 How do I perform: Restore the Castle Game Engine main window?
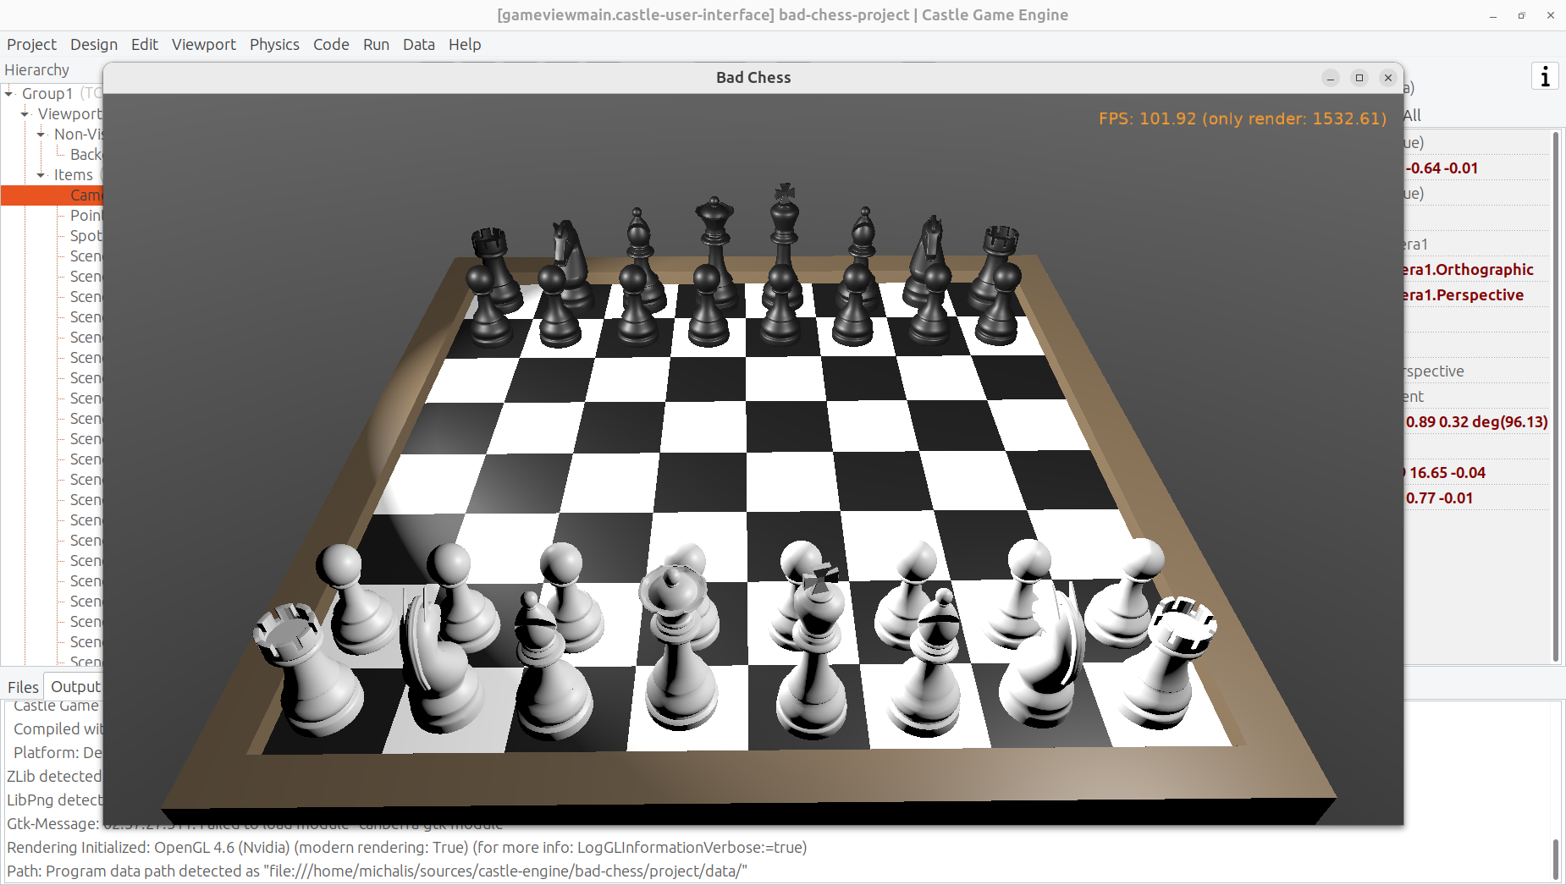coord(1521,15)
